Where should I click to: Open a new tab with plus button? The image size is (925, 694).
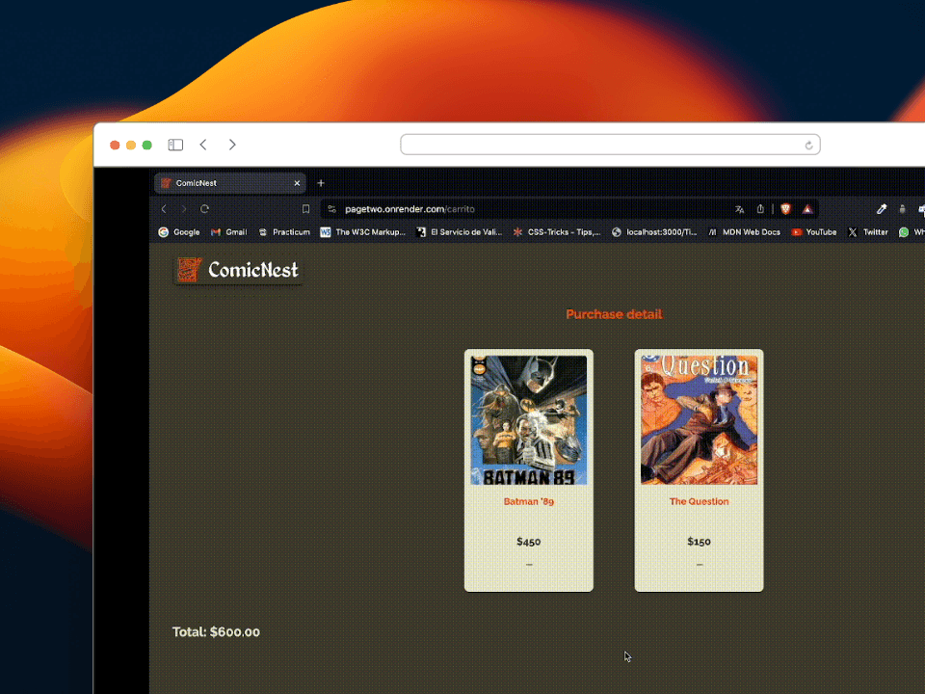pyautogui.click(x=321, y=183)
